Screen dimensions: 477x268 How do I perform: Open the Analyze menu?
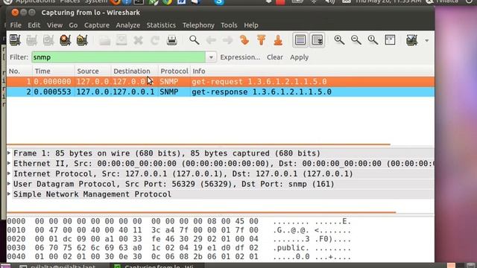[x=127, y=25]
